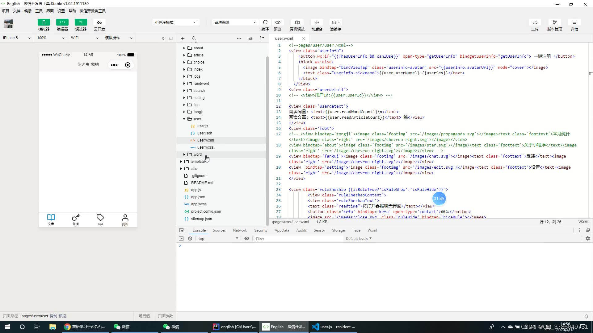Toggle the simulator mute sound icon
This screenshot has width=593, height=333.
pos(163,38)
